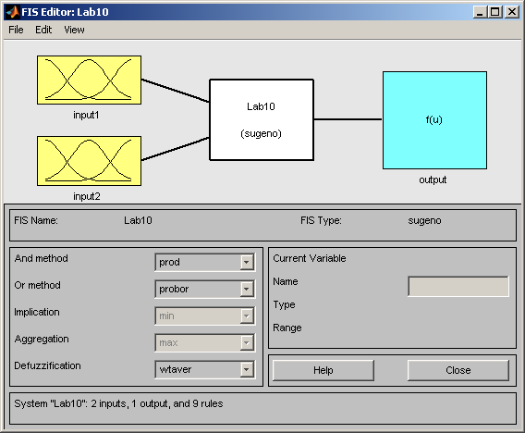The height and width of the screenshot is (433, 525).
Task: Click the Range label
Action: coord(287,328)
